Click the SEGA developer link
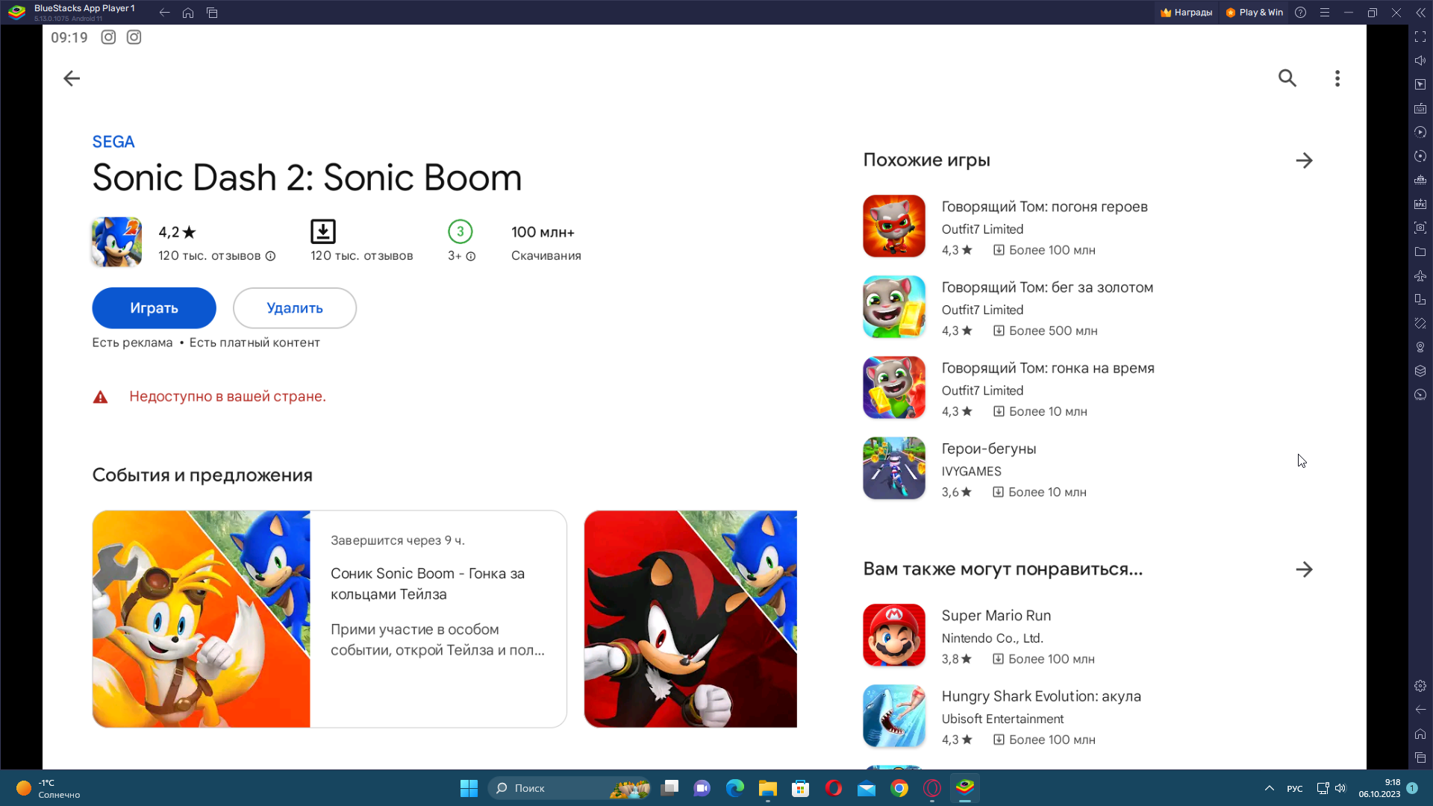Screen dimensions: 1433x806 [x=113, y=142]
